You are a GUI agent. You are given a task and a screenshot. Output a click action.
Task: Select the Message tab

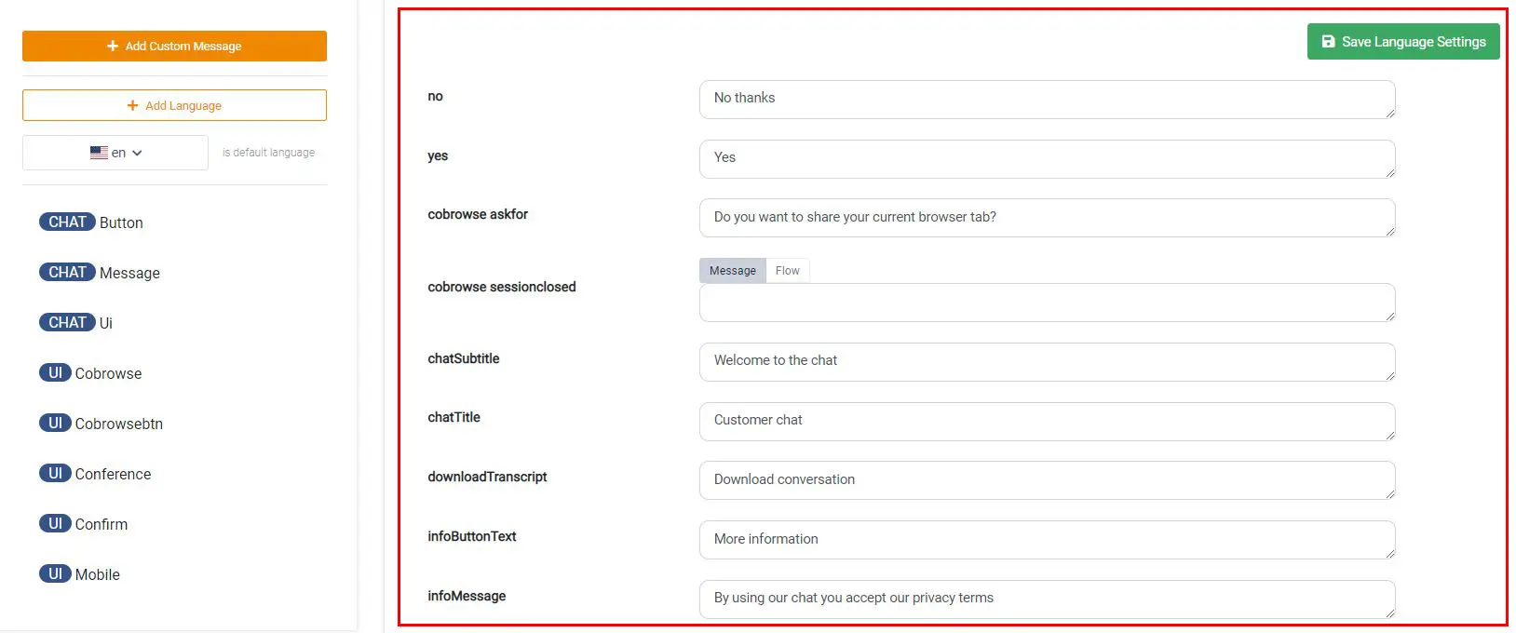pos(733,270)
